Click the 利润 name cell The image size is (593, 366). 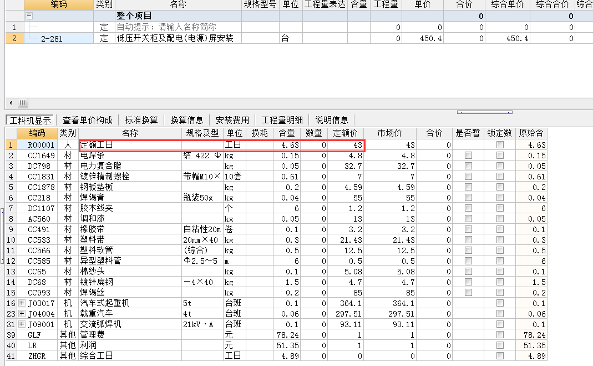point(130,345)
